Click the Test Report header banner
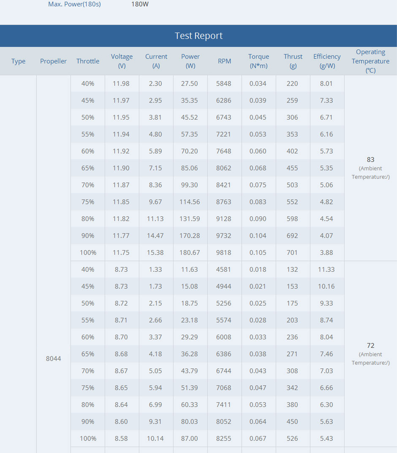This screenshot has width=397, height=453. 198,36
